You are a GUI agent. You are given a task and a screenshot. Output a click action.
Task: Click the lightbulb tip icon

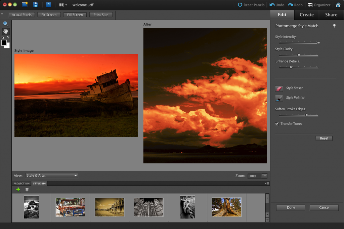click(334, 26)
